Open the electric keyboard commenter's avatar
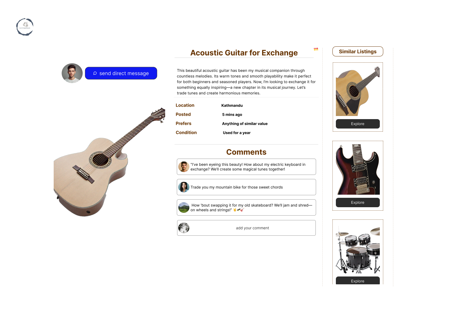452x321 pixels. pos(184,167)
